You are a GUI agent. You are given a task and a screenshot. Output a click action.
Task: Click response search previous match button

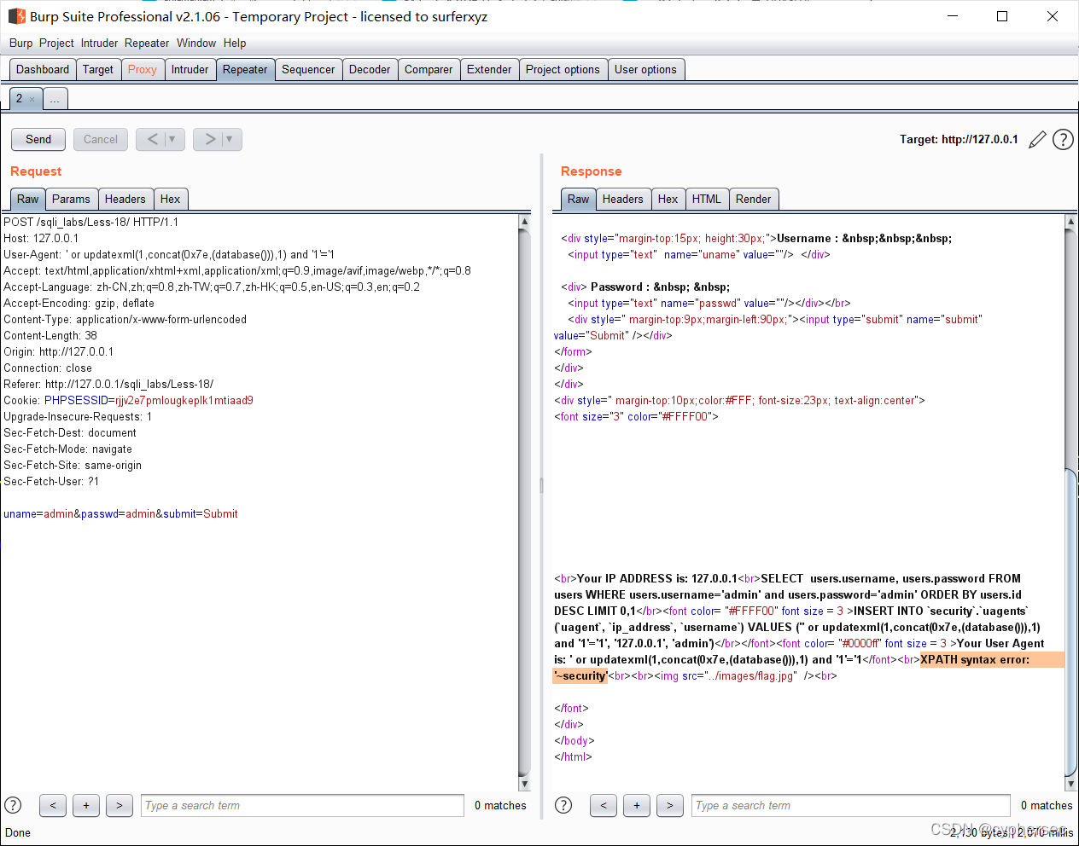click(x=604, y=805)
